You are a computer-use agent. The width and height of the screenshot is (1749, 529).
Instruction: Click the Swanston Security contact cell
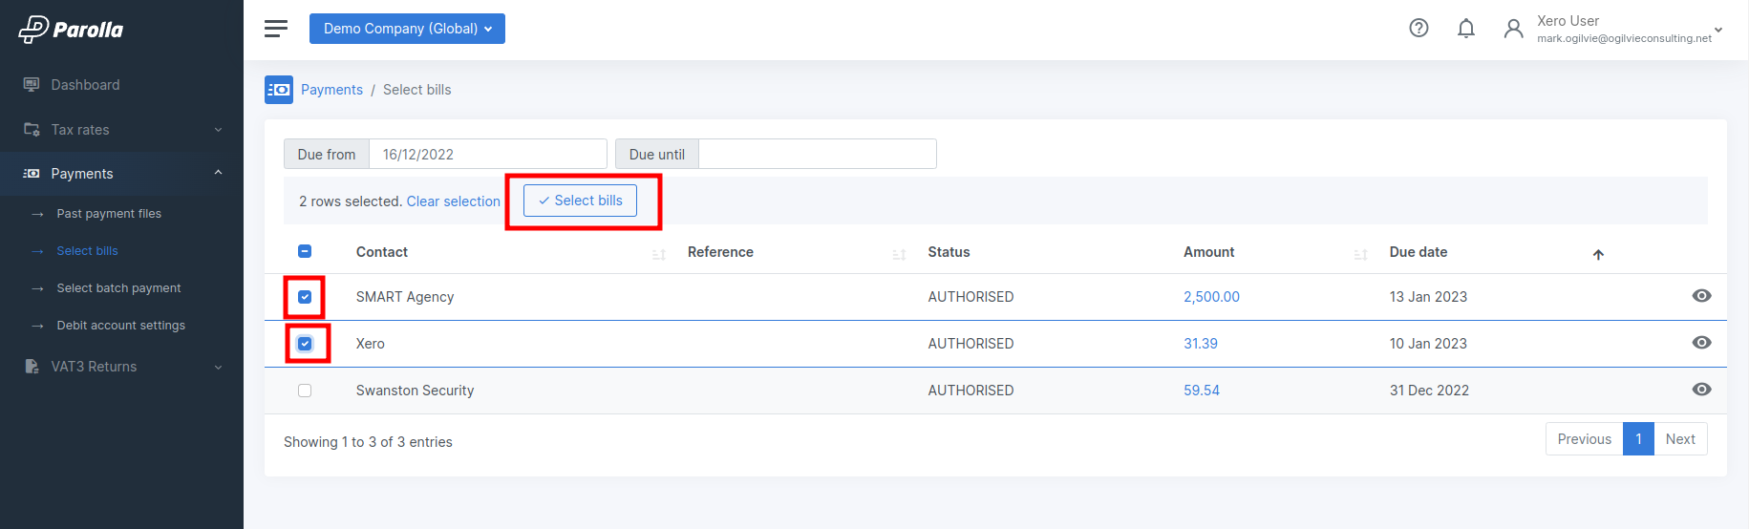(x=415, y=391)
